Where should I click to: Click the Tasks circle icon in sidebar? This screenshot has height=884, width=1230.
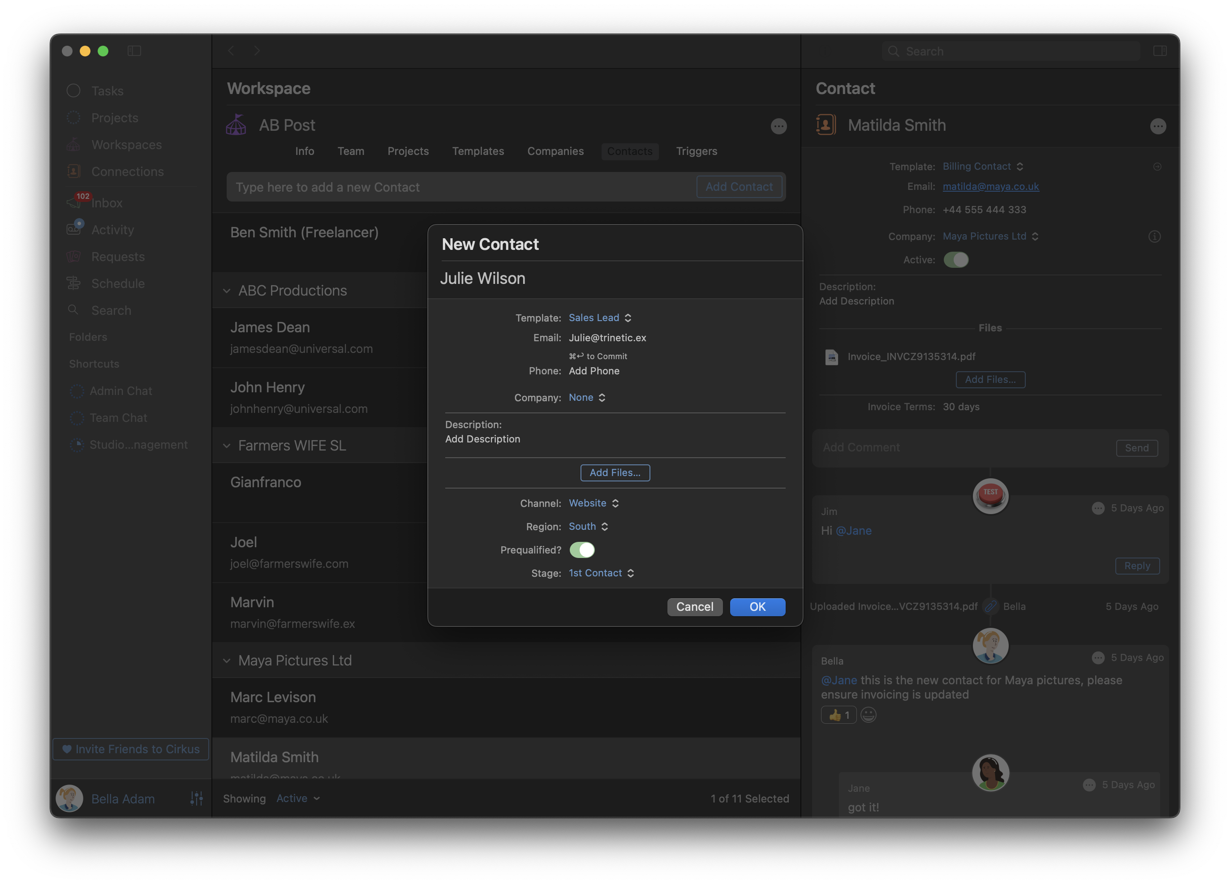(x=73, y=90)
